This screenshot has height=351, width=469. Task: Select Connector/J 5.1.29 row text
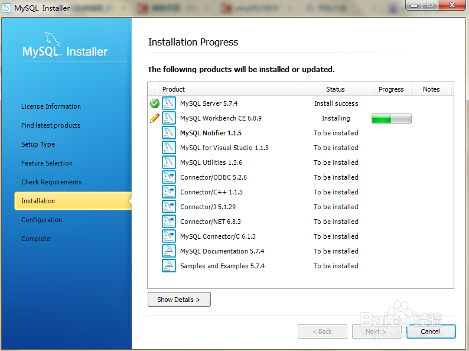coord(208,207)
